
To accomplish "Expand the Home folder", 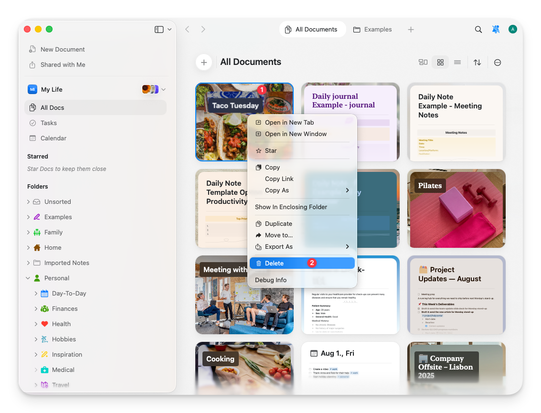I will (28, 247).
